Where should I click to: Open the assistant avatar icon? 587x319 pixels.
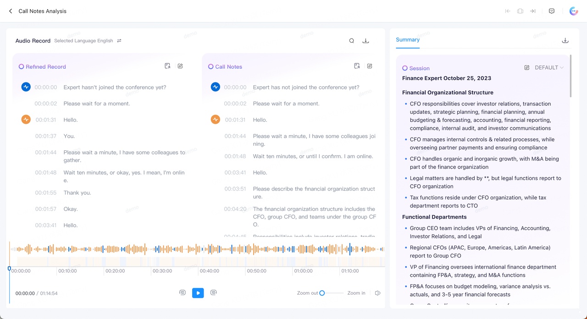[573, 11]
